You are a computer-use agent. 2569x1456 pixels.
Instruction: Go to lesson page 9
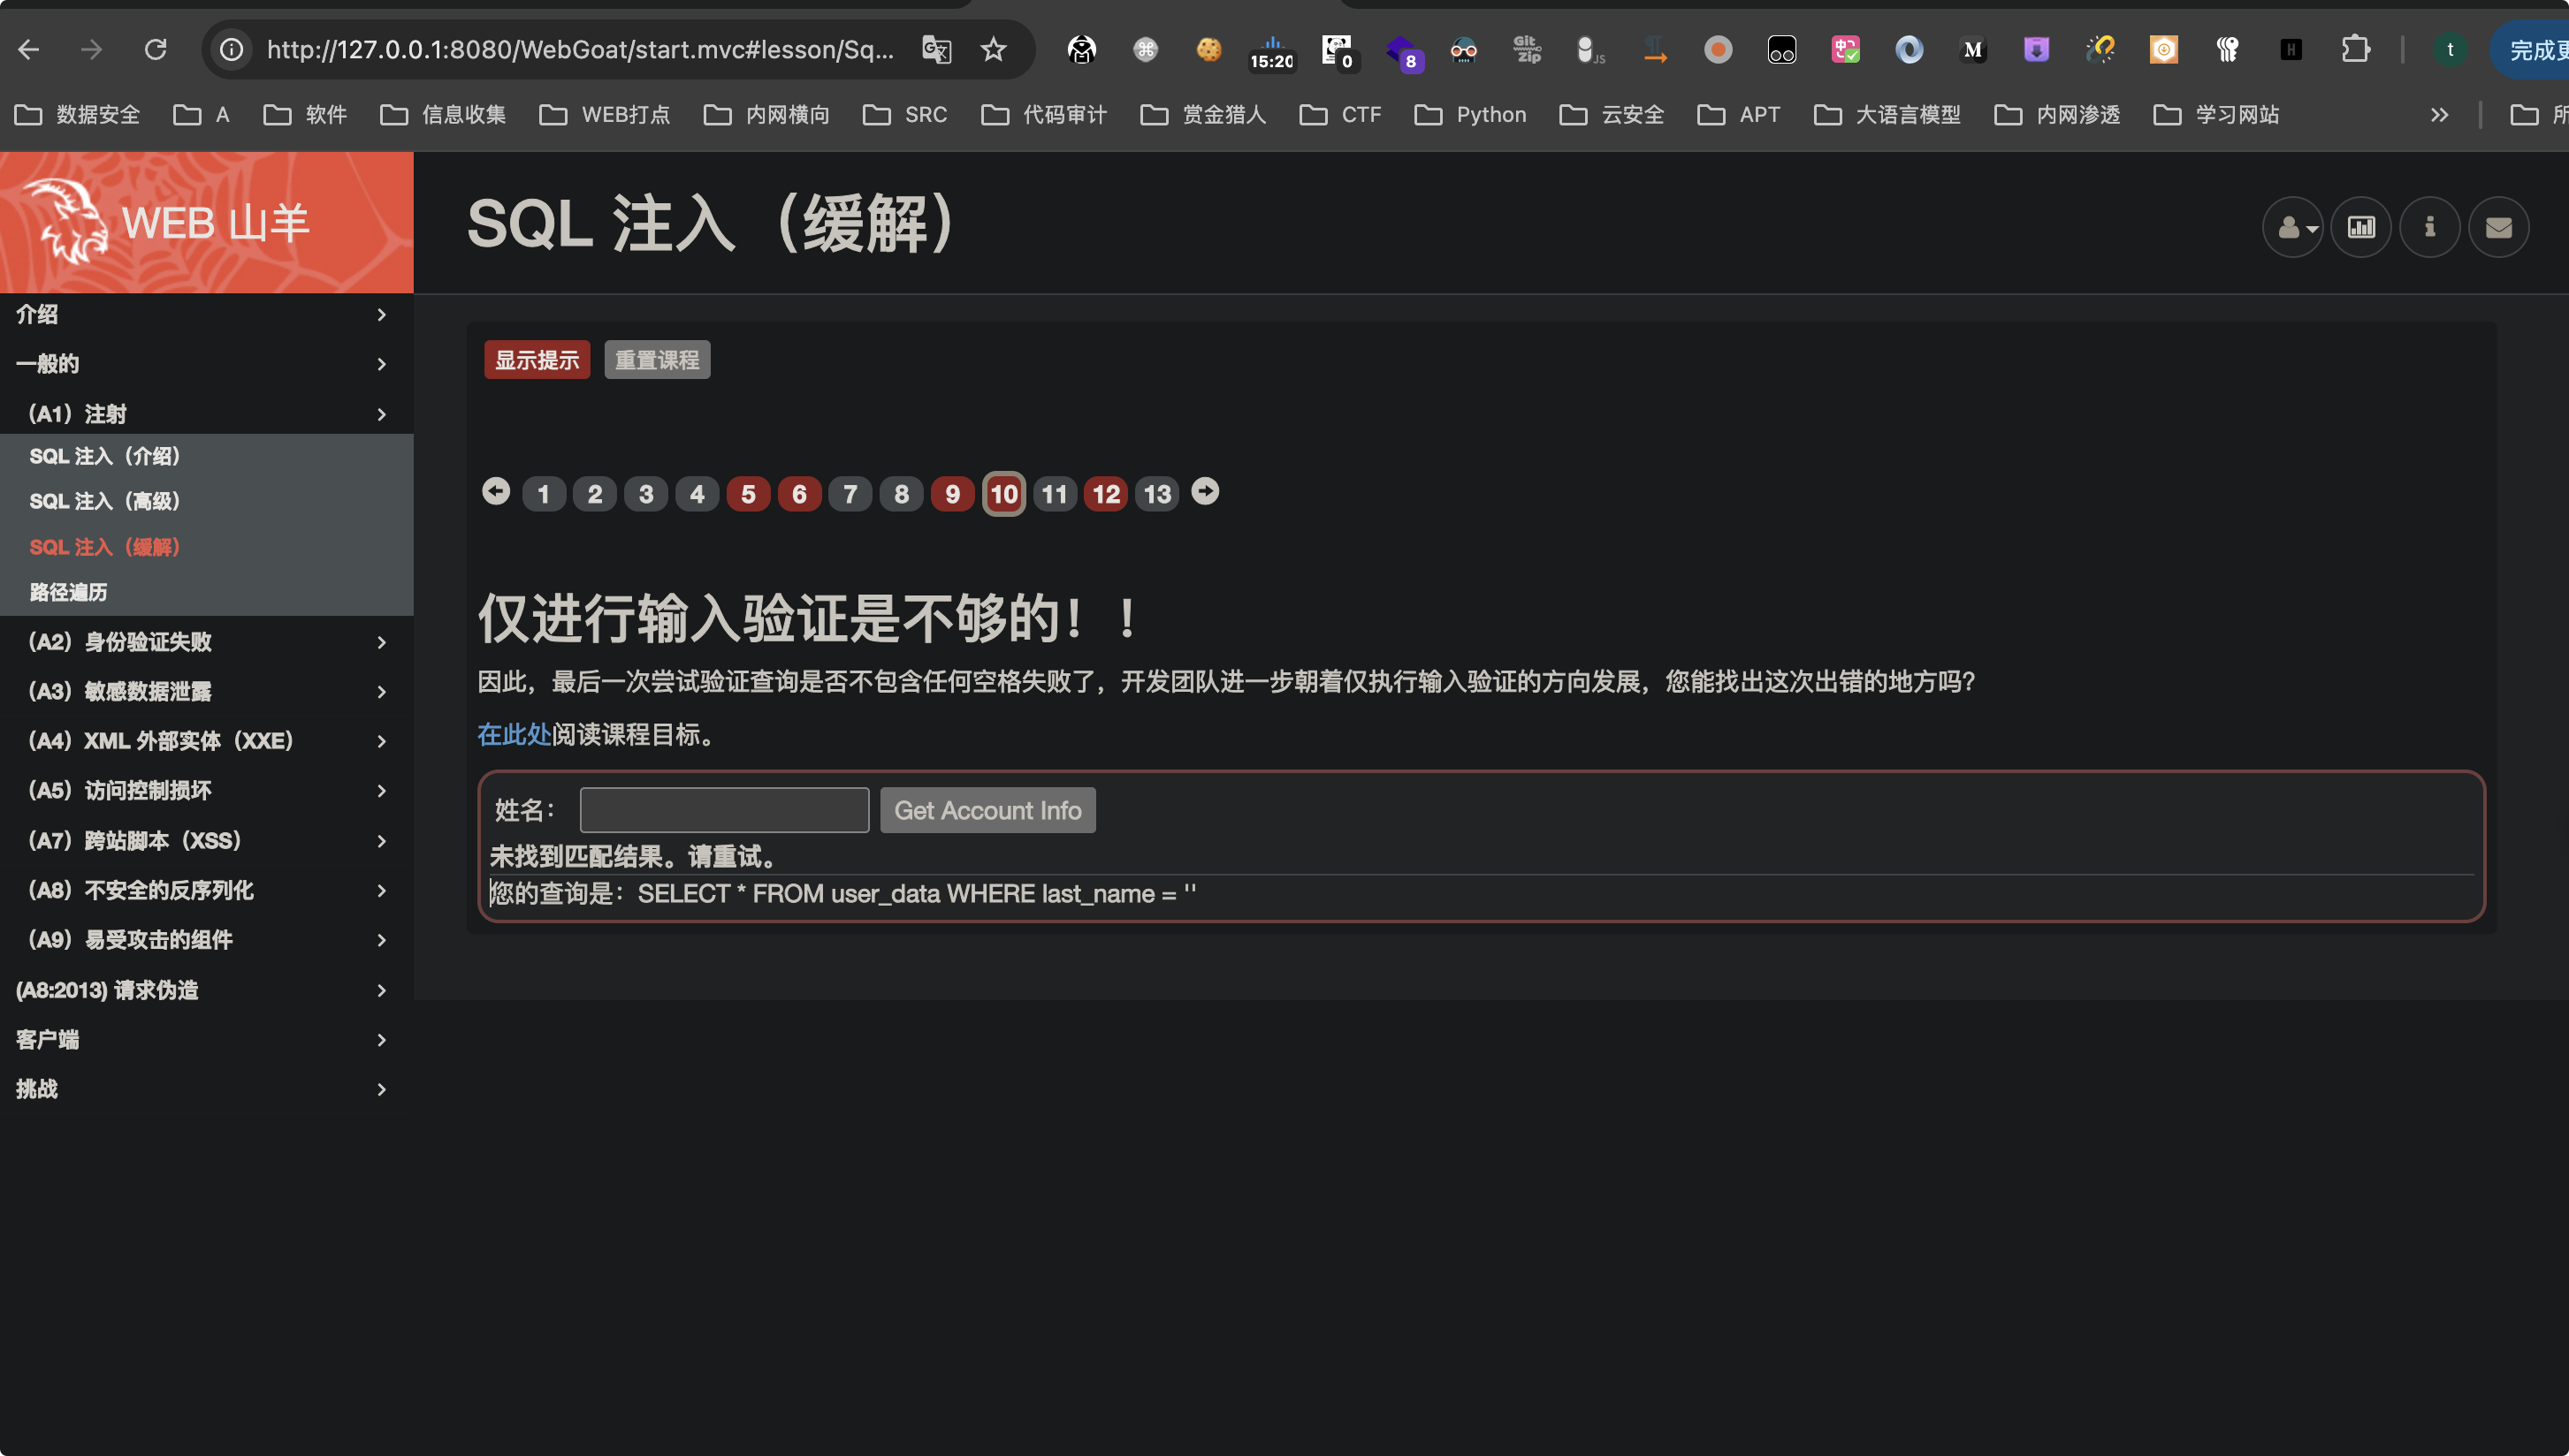coord(952,494)
